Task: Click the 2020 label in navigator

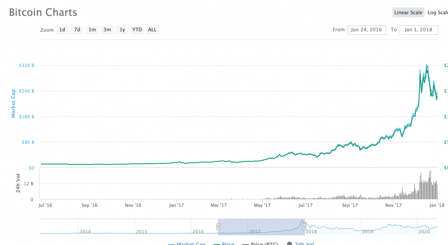Action: (424, 231)
